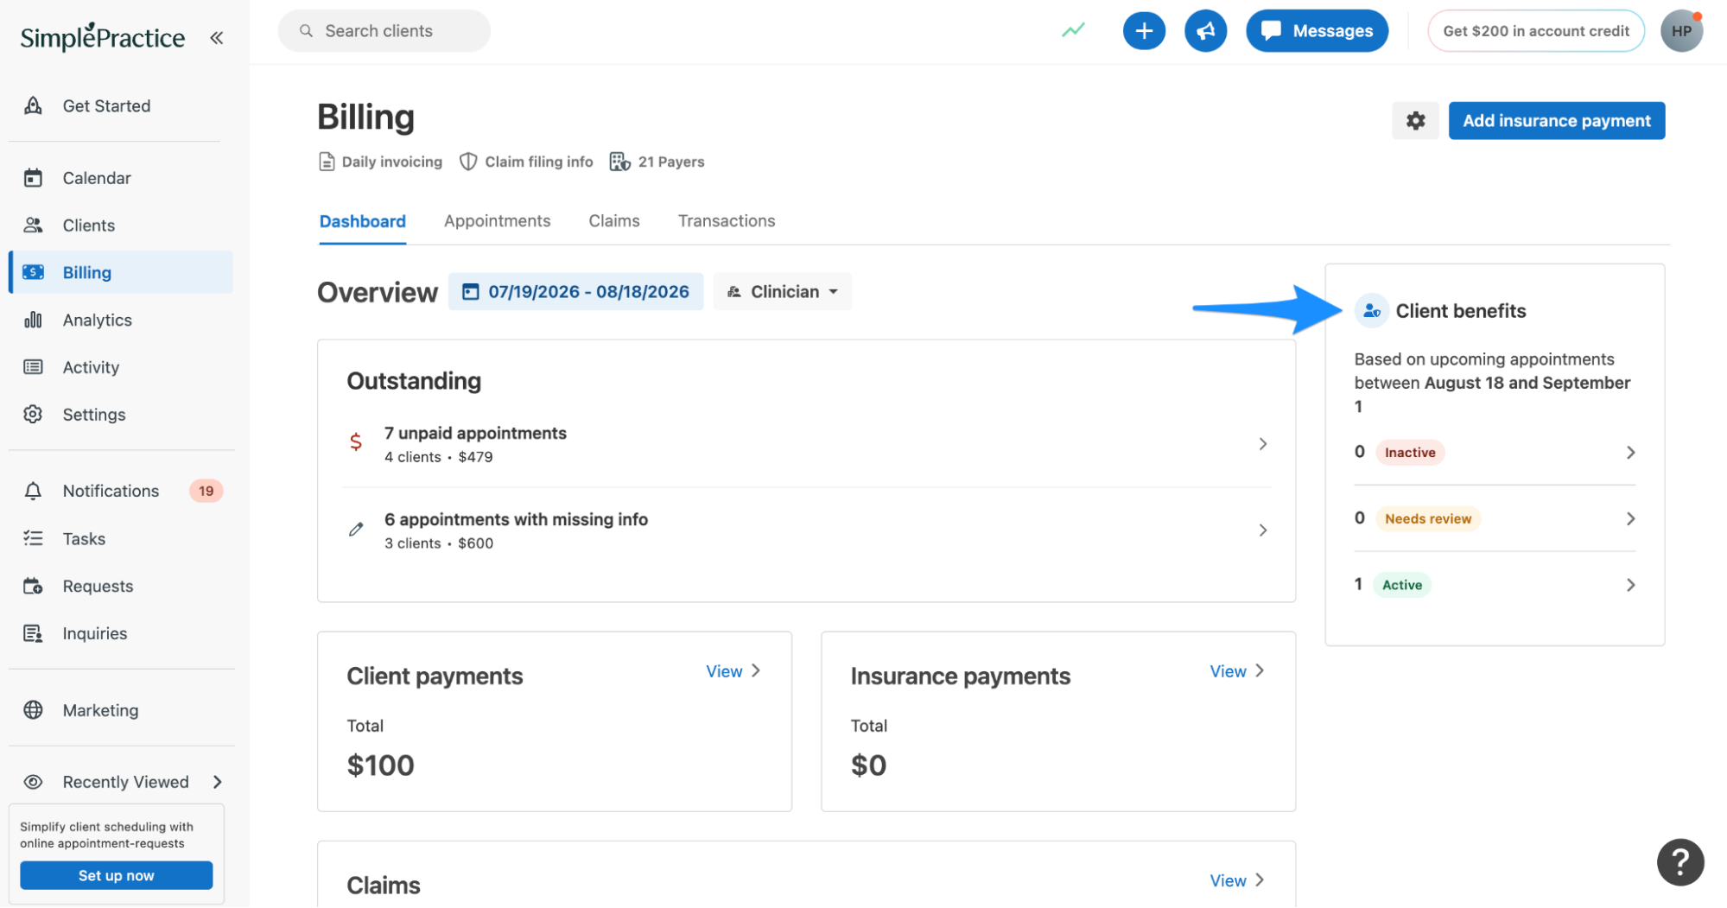Click the Active status badge
This screenshot has width=1727, height=908.
point(1401,585)
